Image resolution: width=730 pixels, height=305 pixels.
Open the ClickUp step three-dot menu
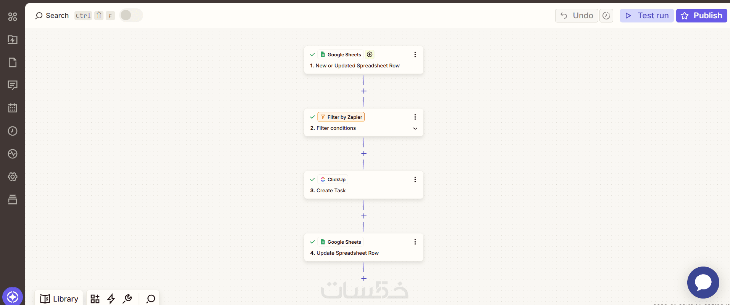[415, 179]
